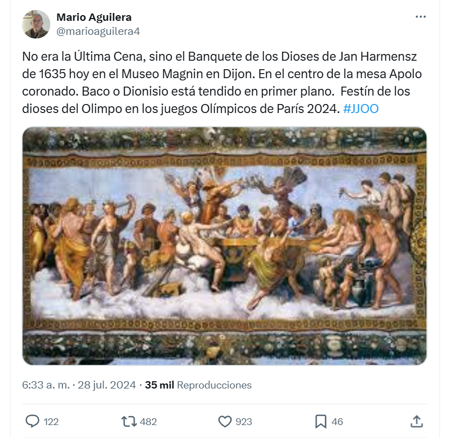Open Mario Aguilera's profile avatar
This screenshot has width=450, height=438.
[36, 24]
